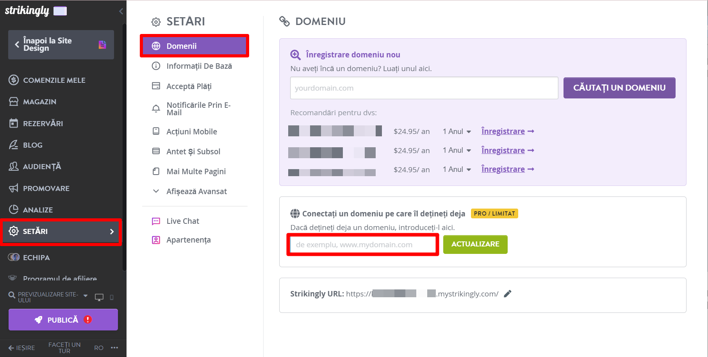
Task: Open first 1 Anul dropdown
Action: point(457,132)
